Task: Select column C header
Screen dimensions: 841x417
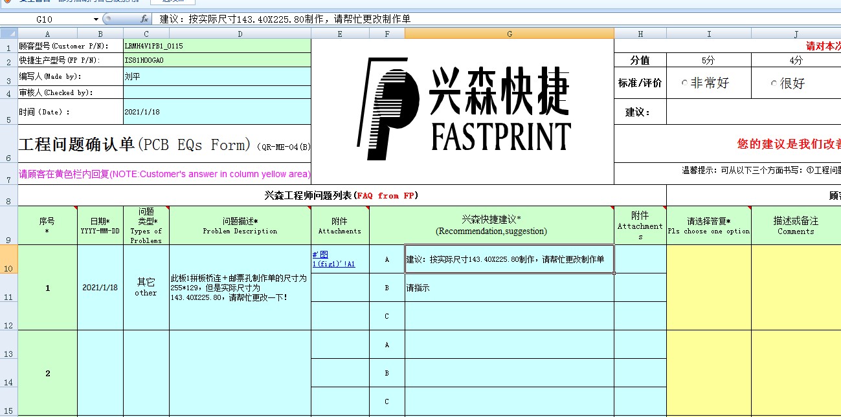Action: 146,33
